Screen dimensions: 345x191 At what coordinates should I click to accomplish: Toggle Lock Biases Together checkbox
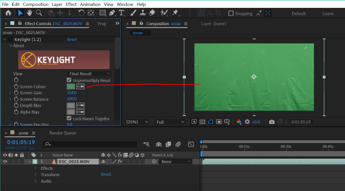click(69, 118)
